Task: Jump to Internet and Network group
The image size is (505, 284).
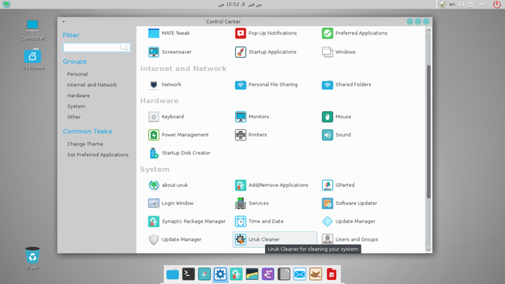Action: tap(92, 84)
